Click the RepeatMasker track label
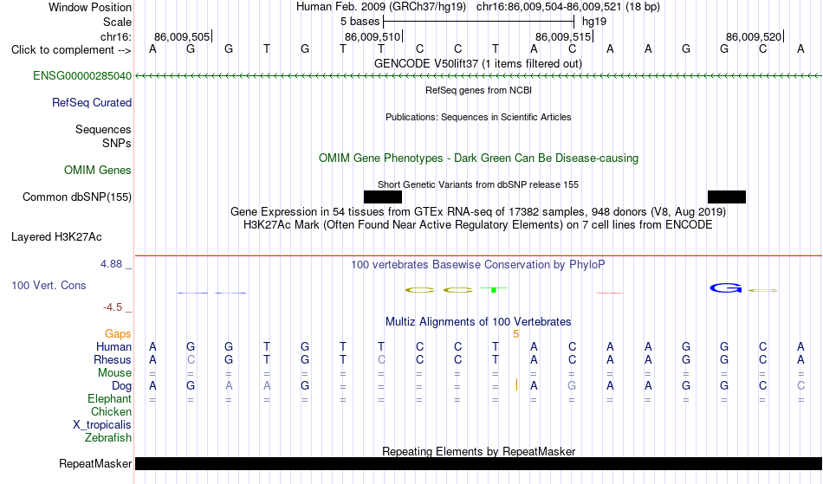This screenshot has height=484, width=823. click(x=95, y=463)
